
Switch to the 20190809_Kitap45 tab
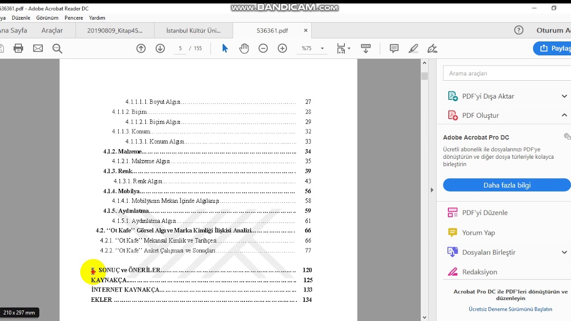115,31
